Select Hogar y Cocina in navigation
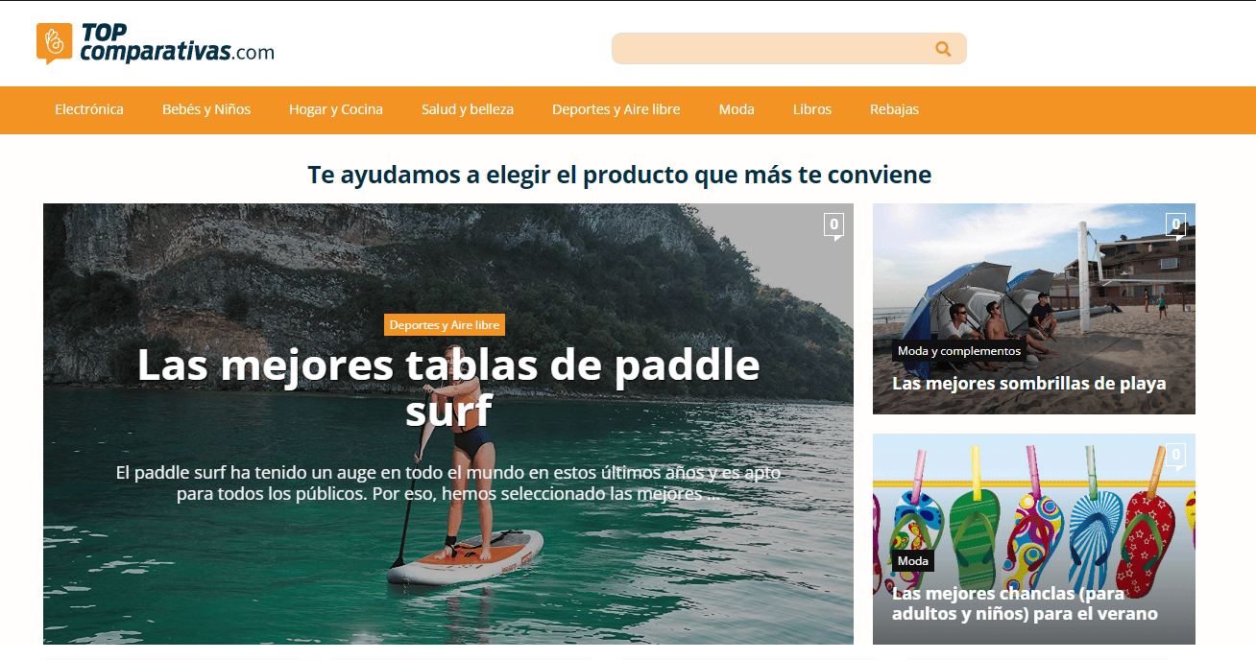Viewport: 1256px width, 660px height. [x=336, y=109]
